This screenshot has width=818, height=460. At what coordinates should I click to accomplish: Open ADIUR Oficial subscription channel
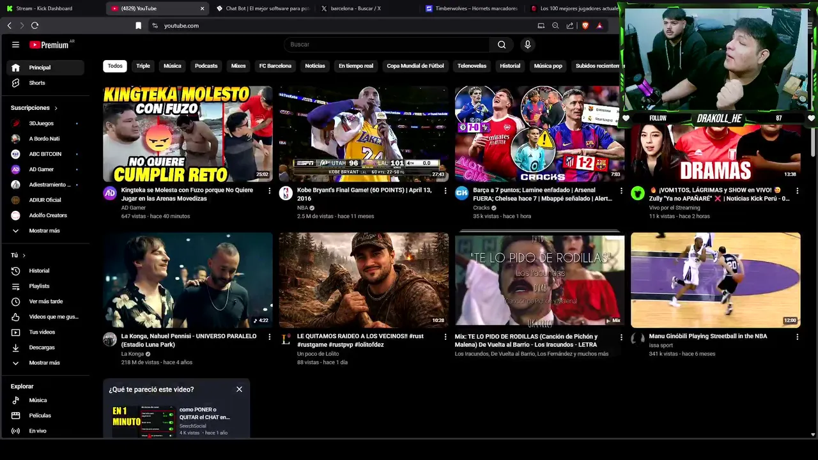click(45, 200)
